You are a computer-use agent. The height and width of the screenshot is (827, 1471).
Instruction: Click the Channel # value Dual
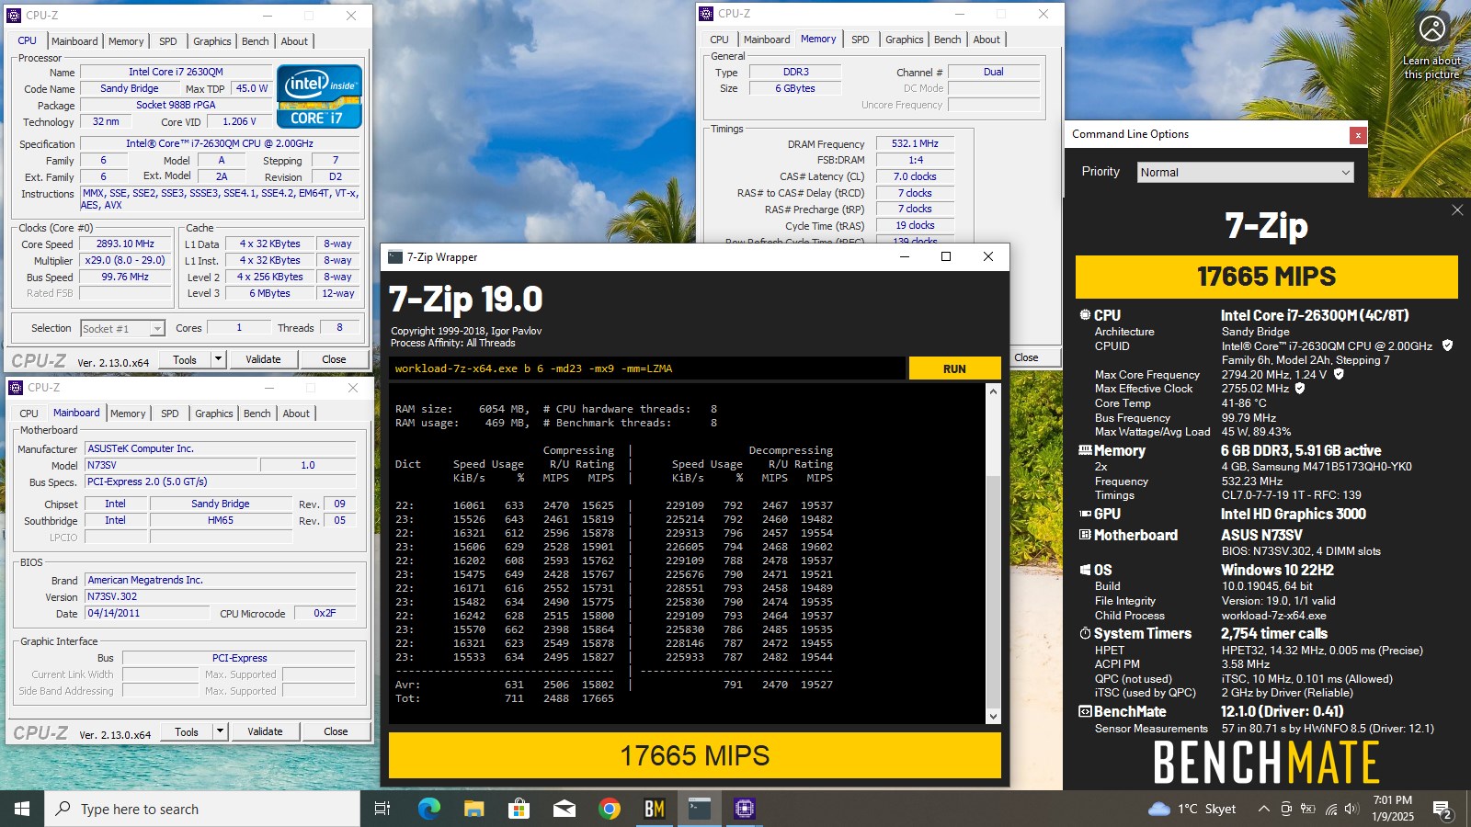(994, 72)
